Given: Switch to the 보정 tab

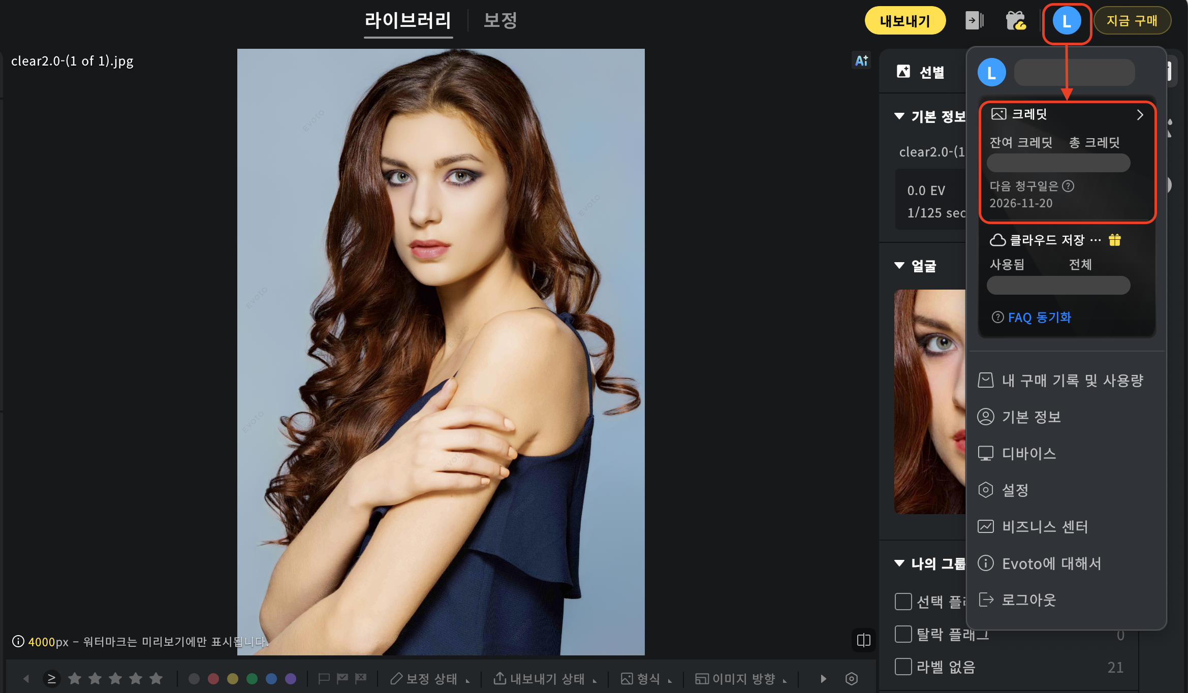Looking at the screenshot, I should tap(500, 21).
